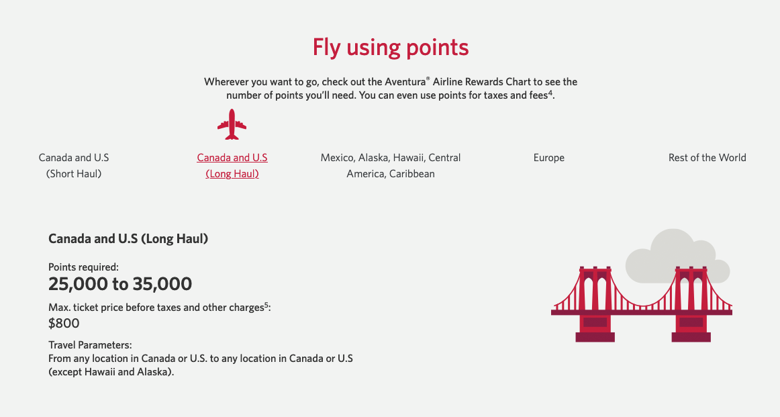Click the Fly using points heading

pyautogui.click(x=390, y=47)
